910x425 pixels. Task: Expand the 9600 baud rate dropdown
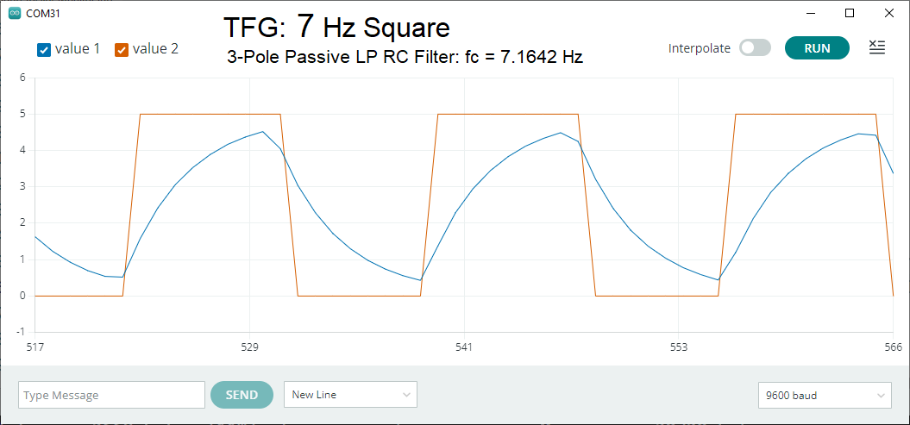click(x=824, y=396)
